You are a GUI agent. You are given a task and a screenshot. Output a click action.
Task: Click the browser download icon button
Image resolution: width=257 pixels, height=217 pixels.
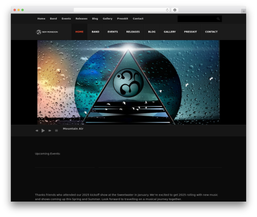(175, 10)
